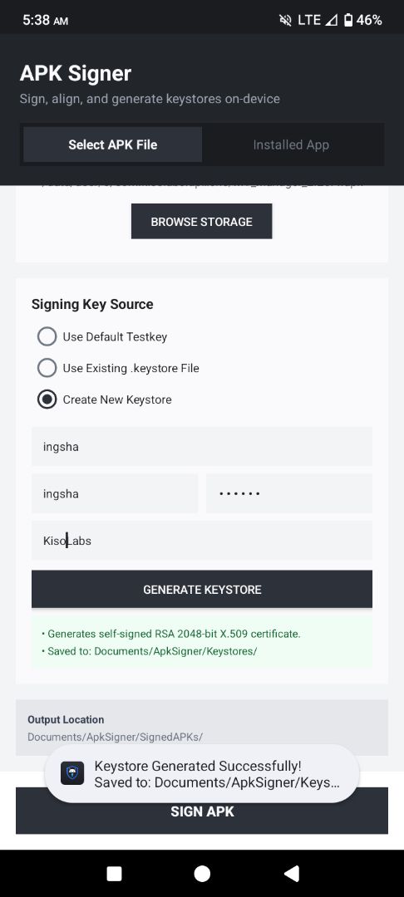This screenshot has width=404, height=897.
Task: Focus the ingsha alias field beside password
Action: tap(115, 493)
